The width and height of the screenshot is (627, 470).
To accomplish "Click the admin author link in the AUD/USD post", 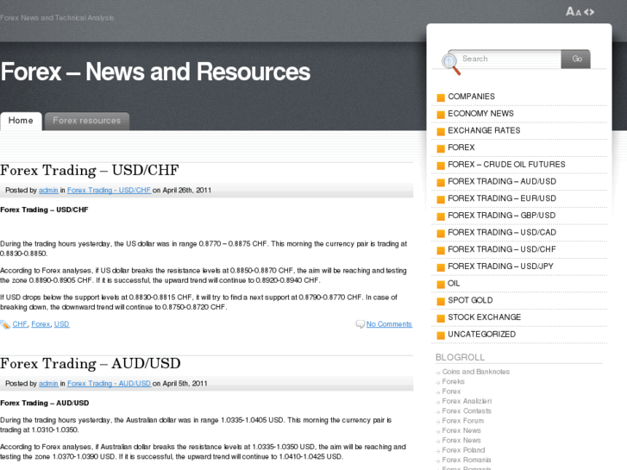I will (48, 383).
